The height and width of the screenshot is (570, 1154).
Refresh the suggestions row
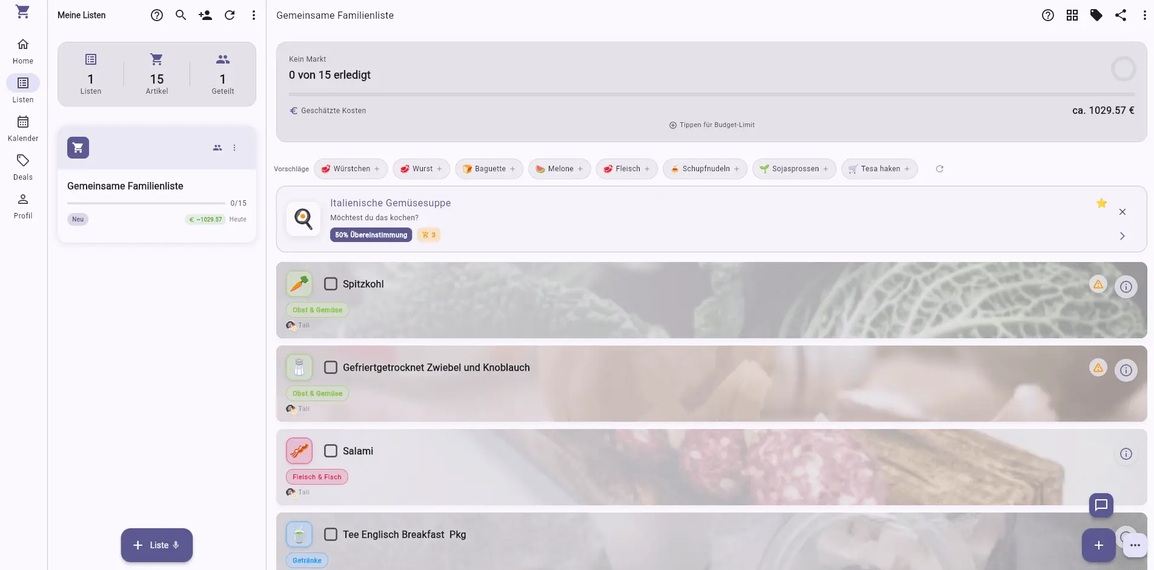coord(940,169)
